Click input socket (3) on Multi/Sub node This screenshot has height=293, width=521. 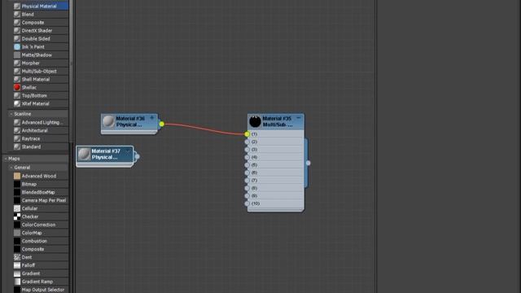point(247,150)
